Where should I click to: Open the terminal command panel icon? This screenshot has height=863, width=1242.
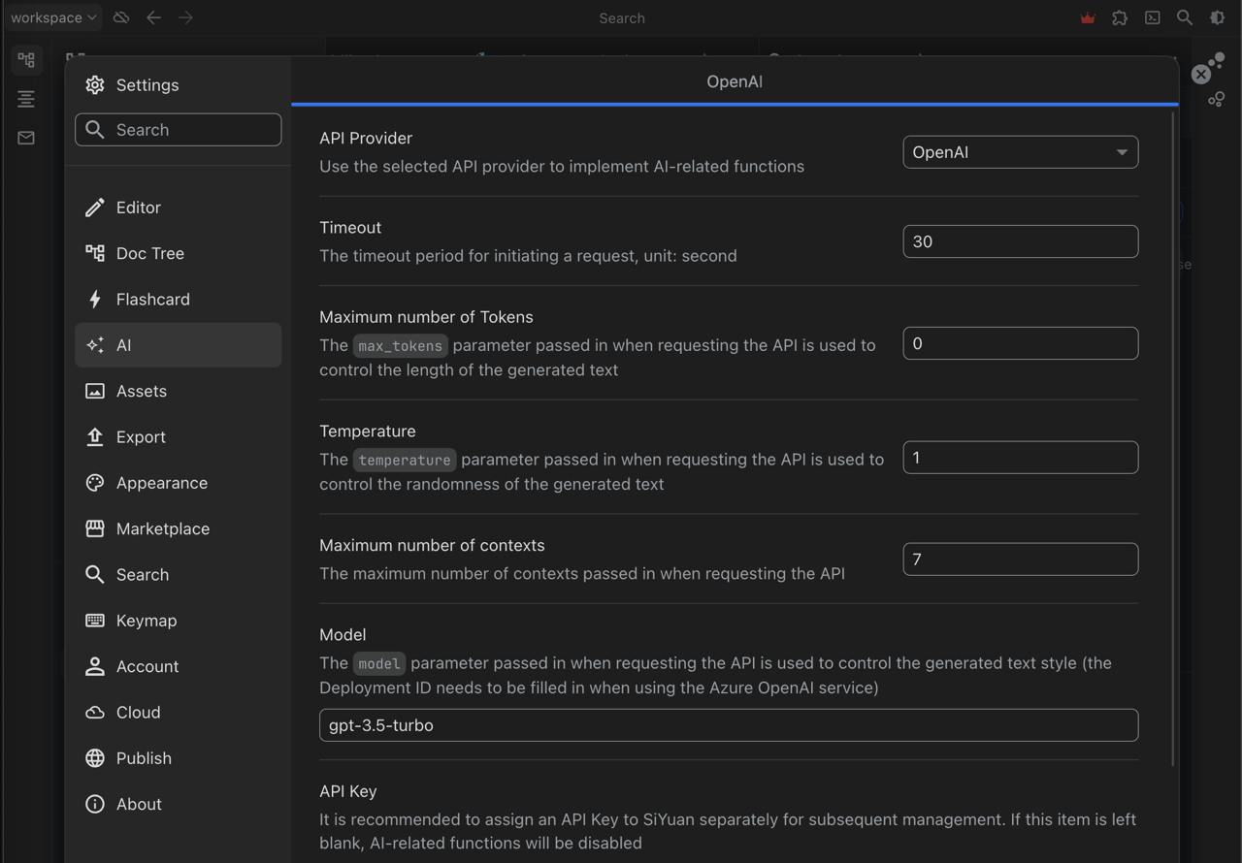1152,17
